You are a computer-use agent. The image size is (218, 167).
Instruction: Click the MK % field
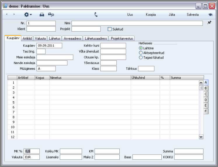tap(32, 151)
